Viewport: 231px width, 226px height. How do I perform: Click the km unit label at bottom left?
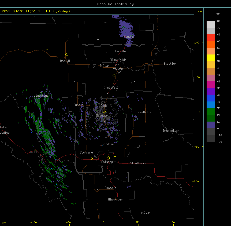click(4, 223)
